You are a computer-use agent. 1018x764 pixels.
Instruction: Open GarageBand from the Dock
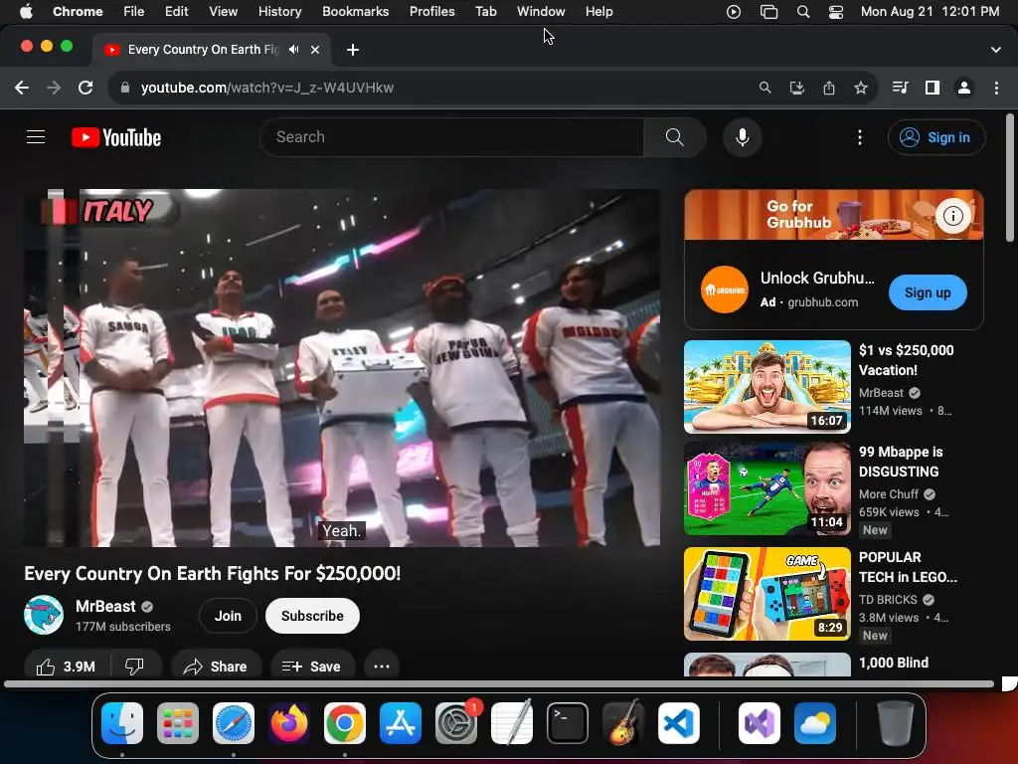click(x=623, y=723)
